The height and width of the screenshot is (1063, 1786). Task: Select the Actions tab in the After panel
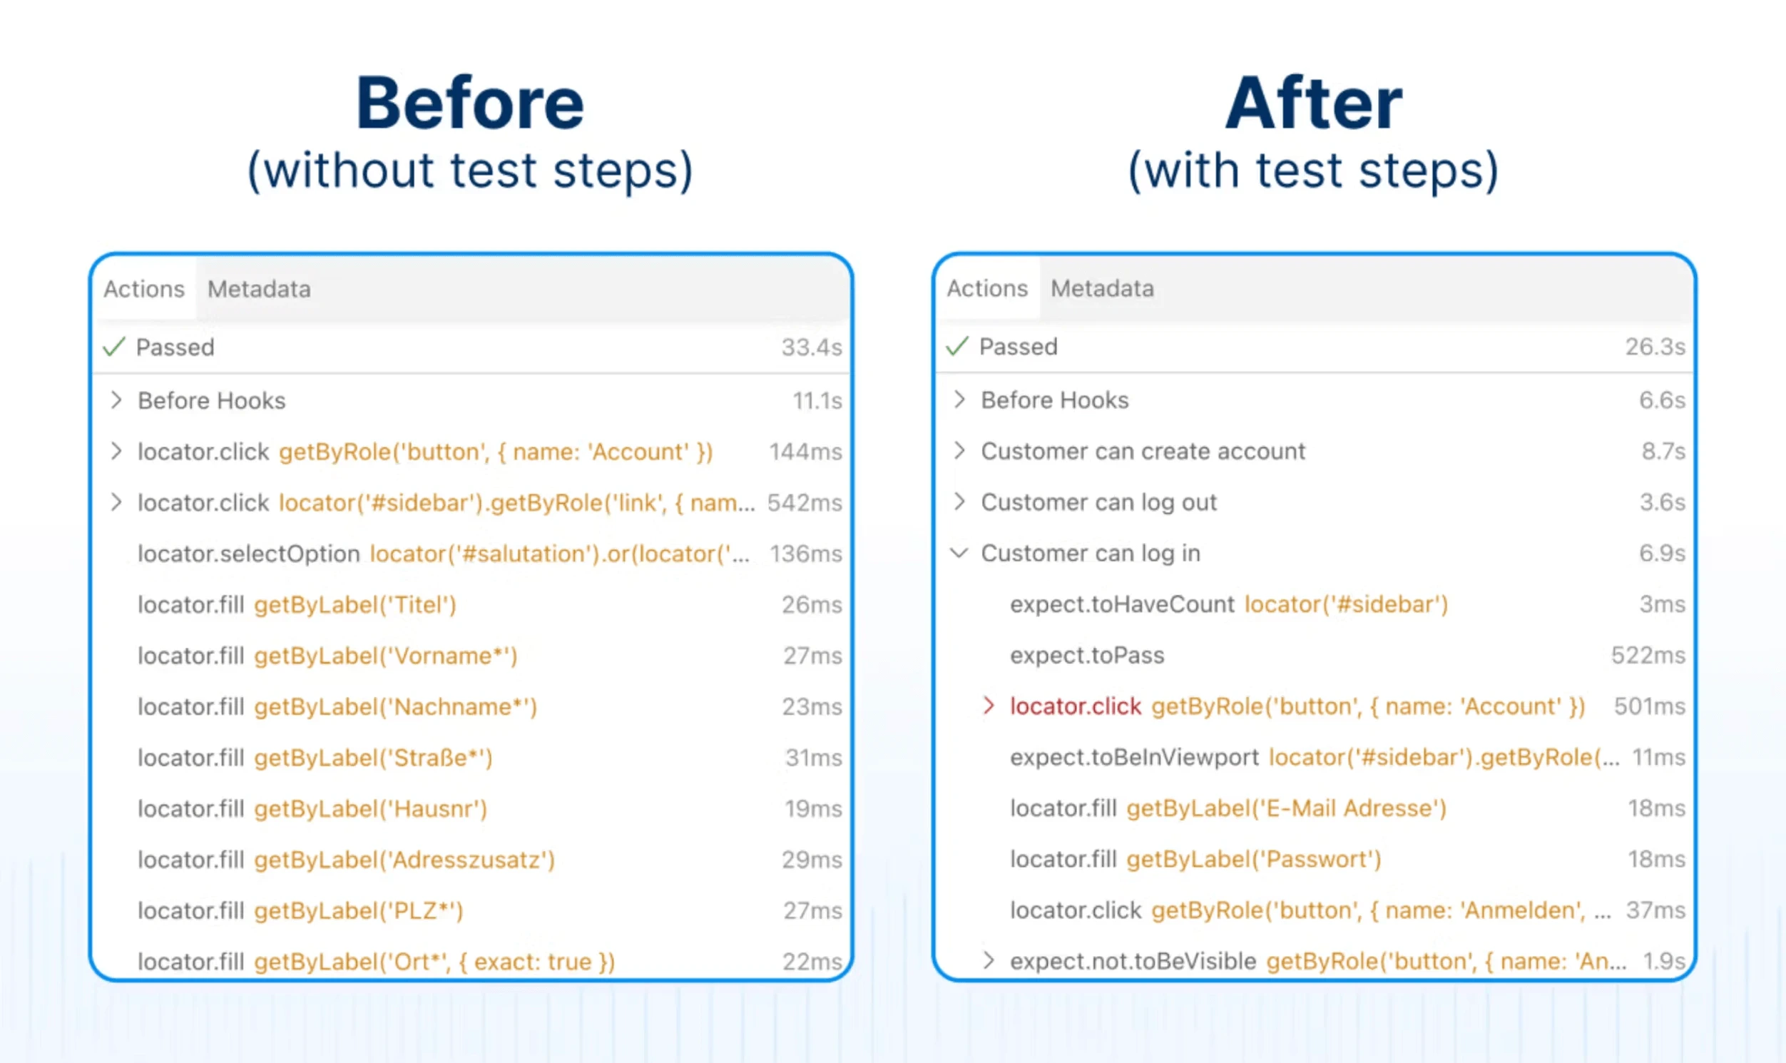point(987,289)
